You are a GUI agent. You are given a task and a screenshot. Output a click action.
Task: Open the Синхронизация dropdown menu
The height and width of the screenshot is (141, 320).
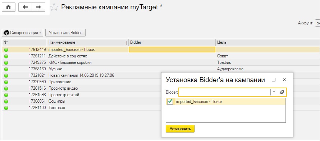tap(22, 33)
